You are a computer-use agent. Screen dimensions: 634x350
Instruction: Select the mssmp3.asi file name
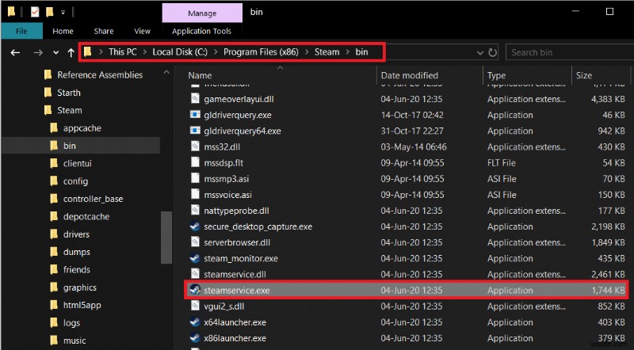227,179
